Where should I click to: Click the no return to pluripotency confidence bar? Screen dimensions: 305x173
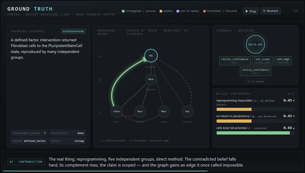click(255, 121)
